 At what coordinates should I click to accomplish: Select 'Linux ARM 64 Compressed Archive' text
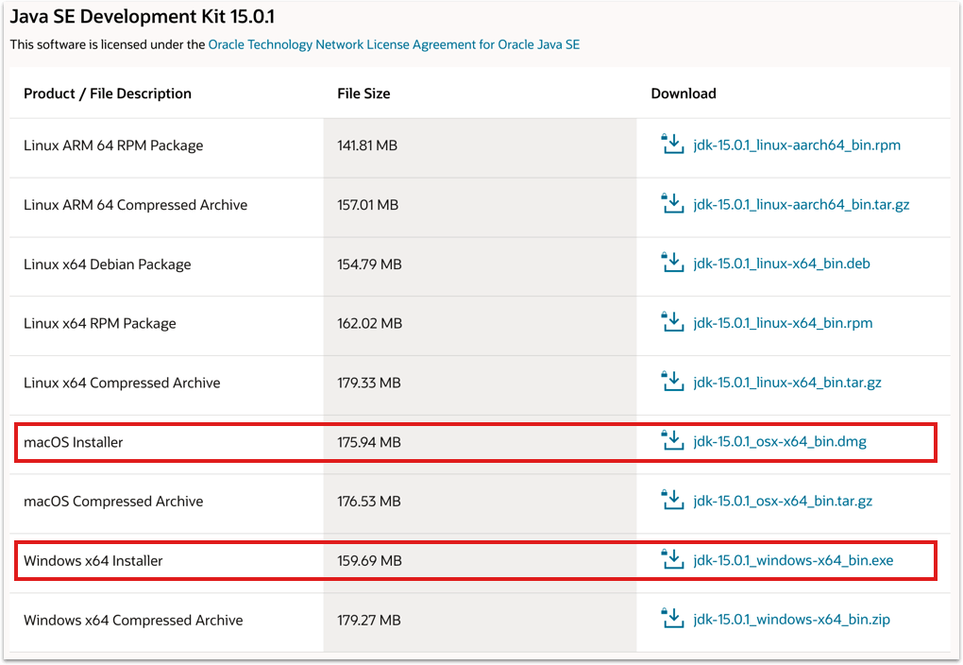pyautogui.click(x=135, y=205)
